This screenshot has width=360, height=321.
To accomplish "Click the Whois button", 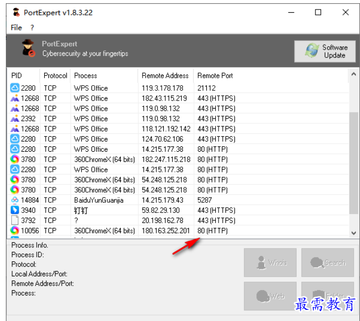I will pos(270,262).
